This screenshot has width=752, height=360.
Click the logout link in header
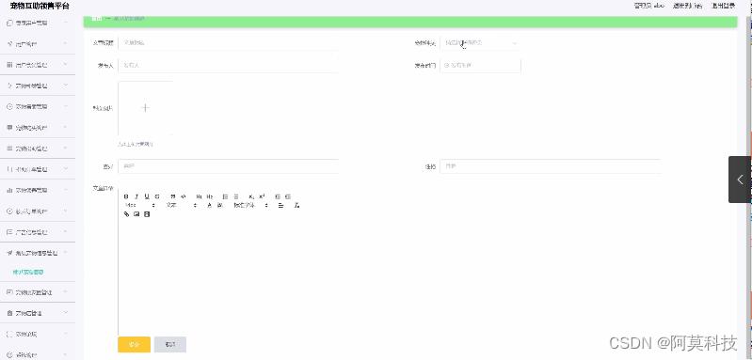(x=723, y=6)
